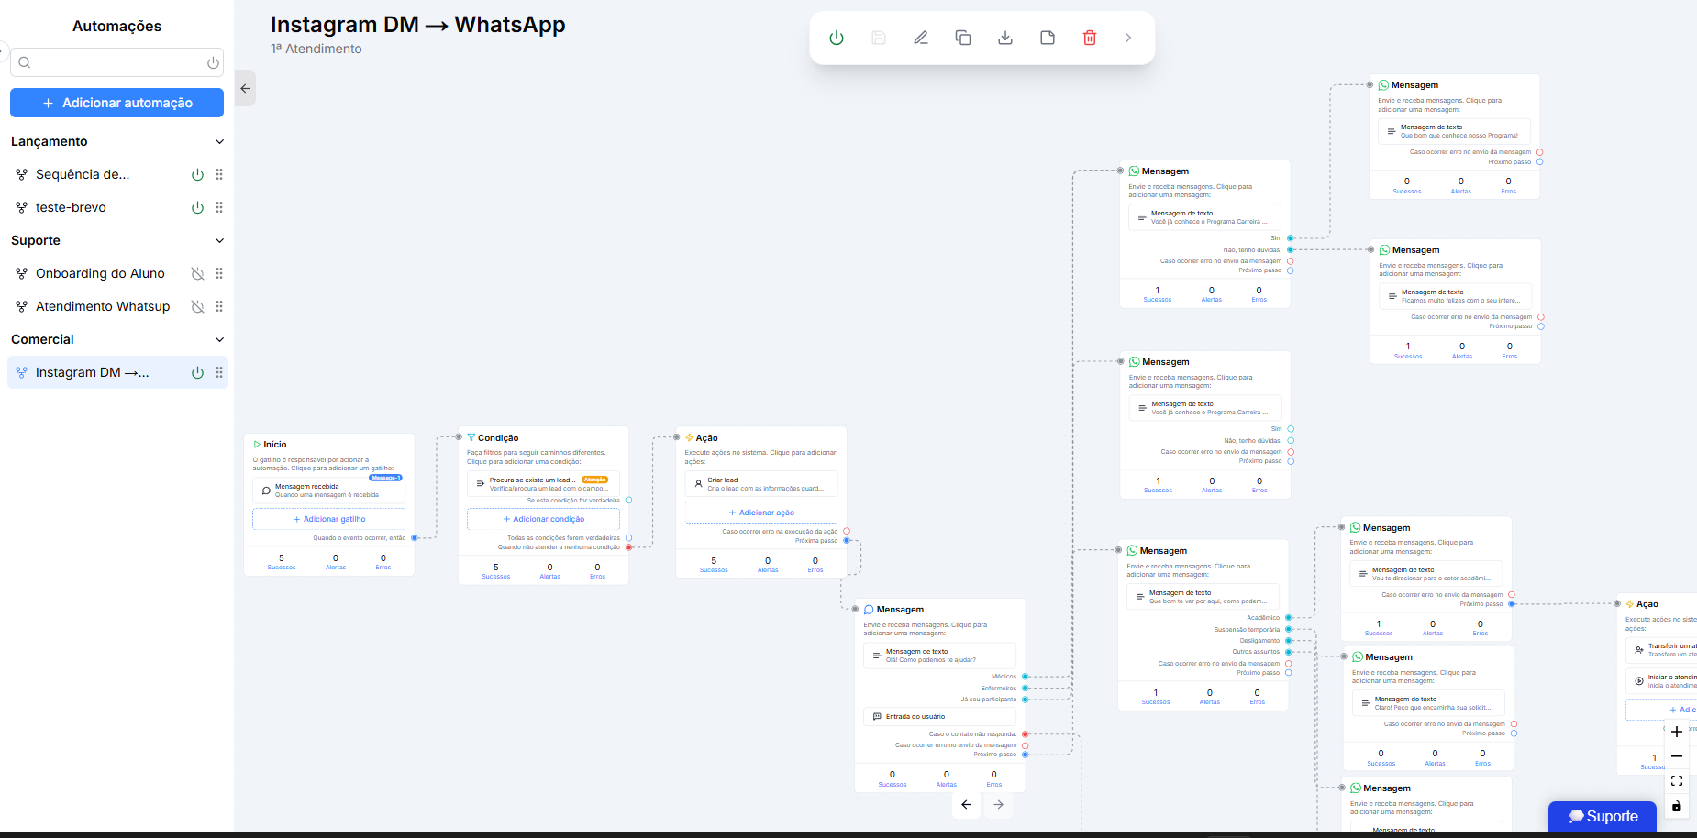
Task: Zoom in on the canvas with plus
Action: tap(1677, 732)
